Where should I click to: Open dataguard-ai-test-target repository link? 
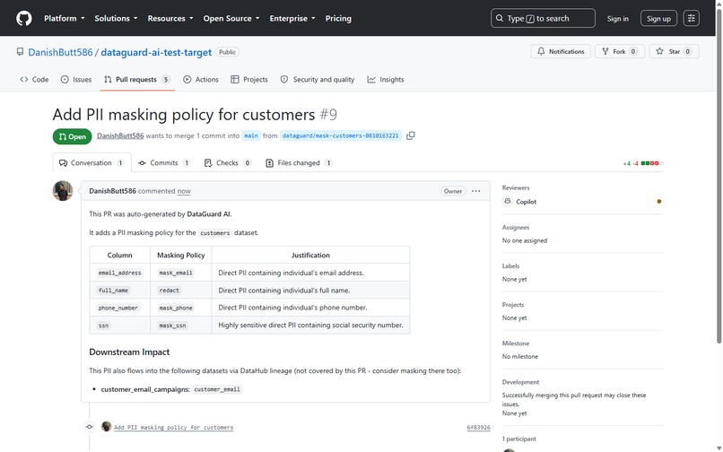156,52
